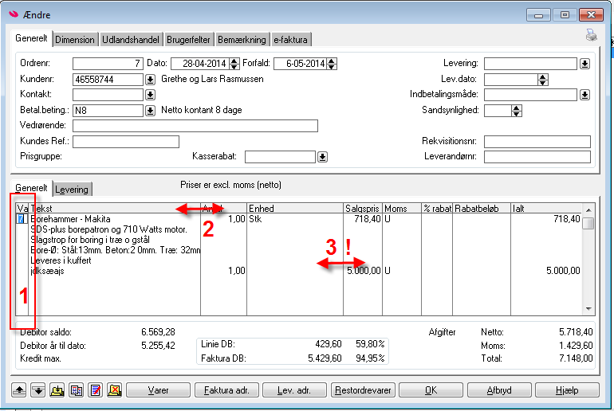Open the Kasserabat lookup arrow
Screen dimensions: 614x411
click(322, 157)
